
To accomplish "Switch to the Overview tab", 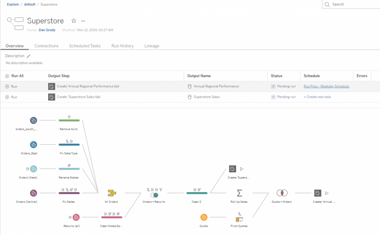I will click(15, 46).
